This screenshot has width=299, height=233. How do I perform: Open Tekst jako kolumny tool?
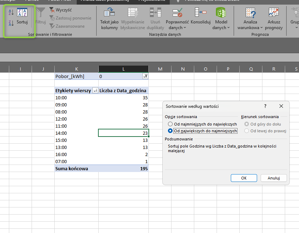(x=109, y=20)
